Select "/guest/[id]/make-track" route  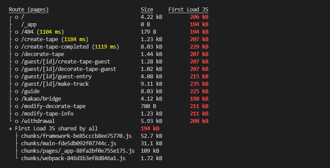point(55,84)
